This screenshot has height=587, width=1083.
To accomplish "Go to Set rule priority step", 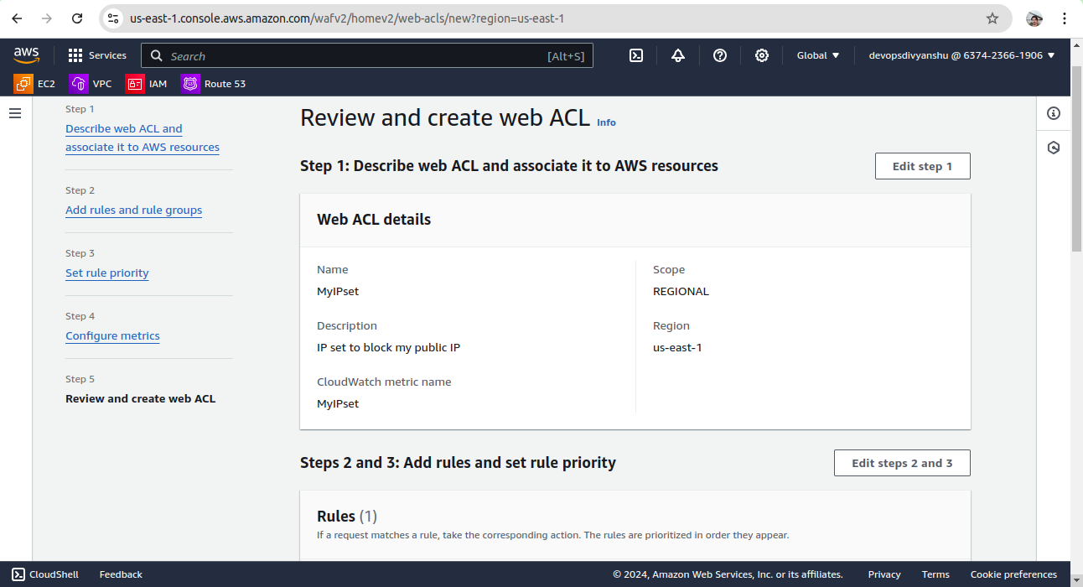I will [107, 273].
